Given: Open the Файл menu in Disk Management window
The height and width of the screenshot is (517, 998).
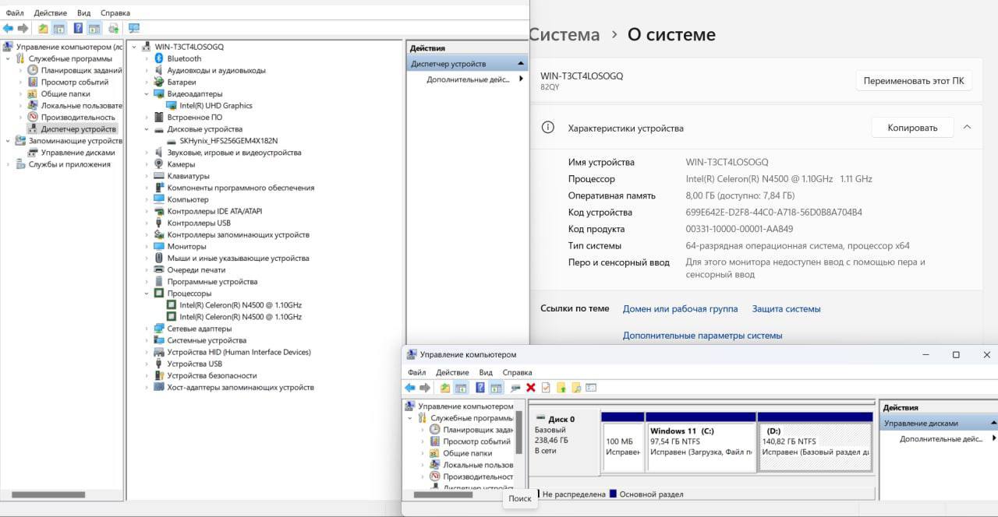Looking at the screenshot, I should (416, 372).
